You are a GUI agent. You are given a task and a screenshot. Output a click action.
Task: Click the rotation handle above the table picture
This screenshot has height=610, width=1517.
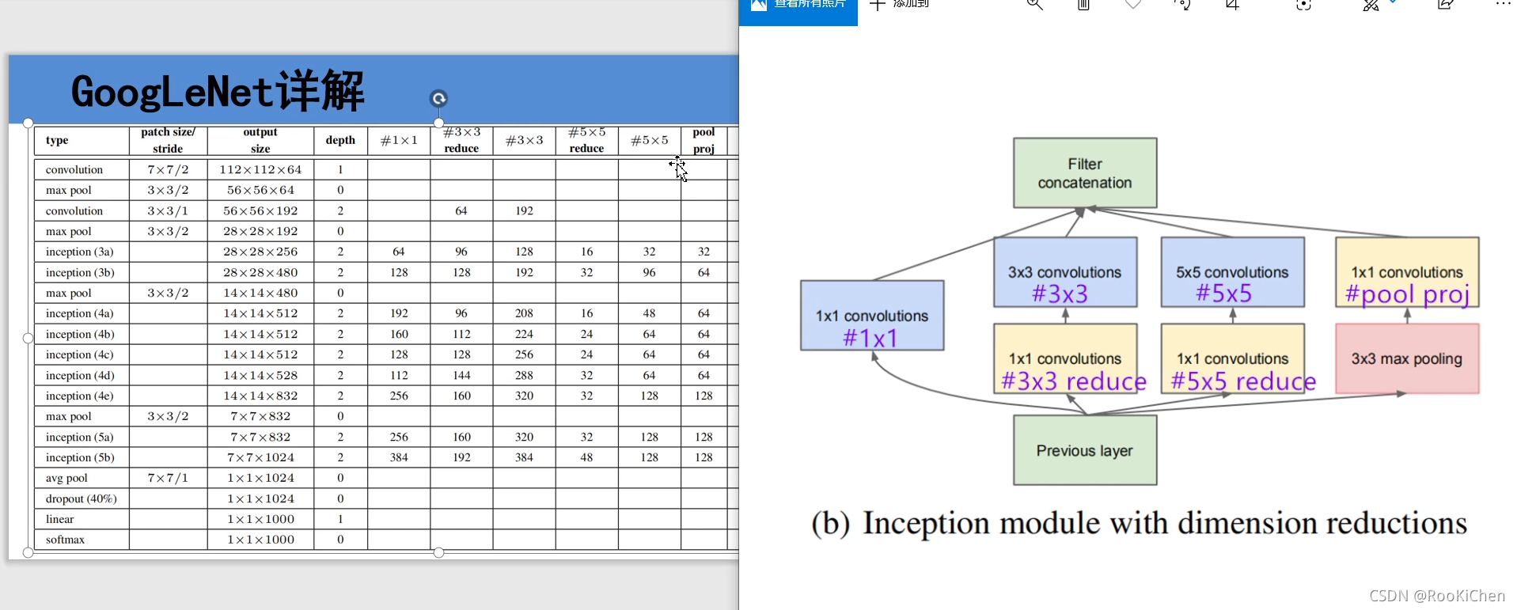point(438,98)
